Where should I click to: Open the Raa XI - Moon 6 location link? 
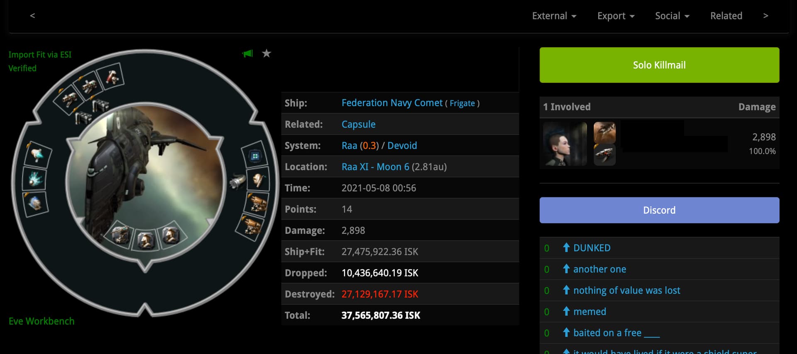tap(375, 167)
